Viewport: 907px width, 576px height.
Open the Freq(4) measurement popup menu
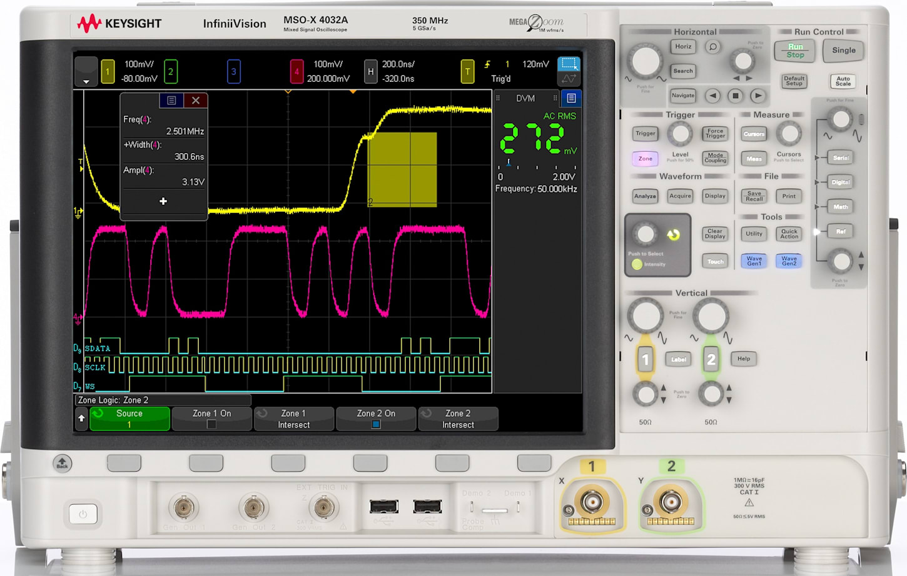[x=172, y=100]
